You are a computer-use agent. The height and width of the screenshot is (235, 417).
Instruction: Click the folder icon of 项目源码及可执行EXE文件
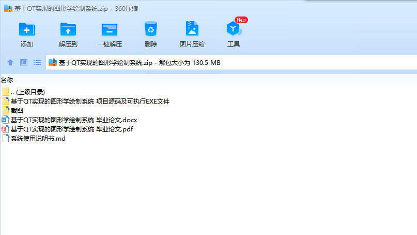coord(6,102)
